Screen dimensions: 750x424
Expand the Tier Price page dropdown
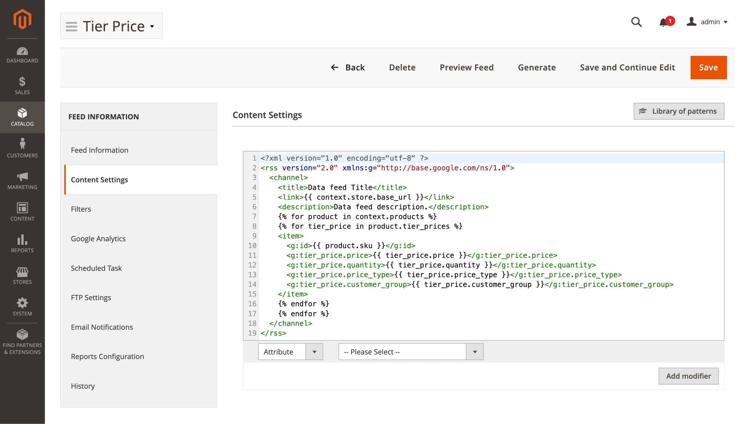[152, 27]
